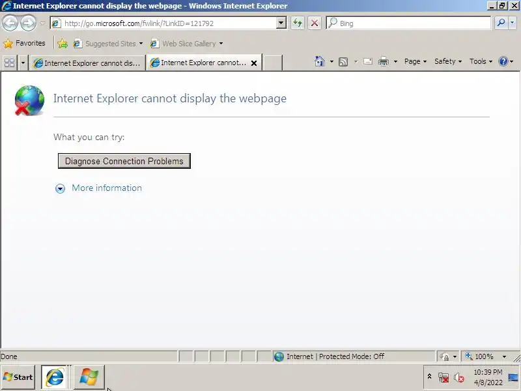Click the privacy/security status bar icon
This screenshot has height=391, width=521.
(444, 356)
